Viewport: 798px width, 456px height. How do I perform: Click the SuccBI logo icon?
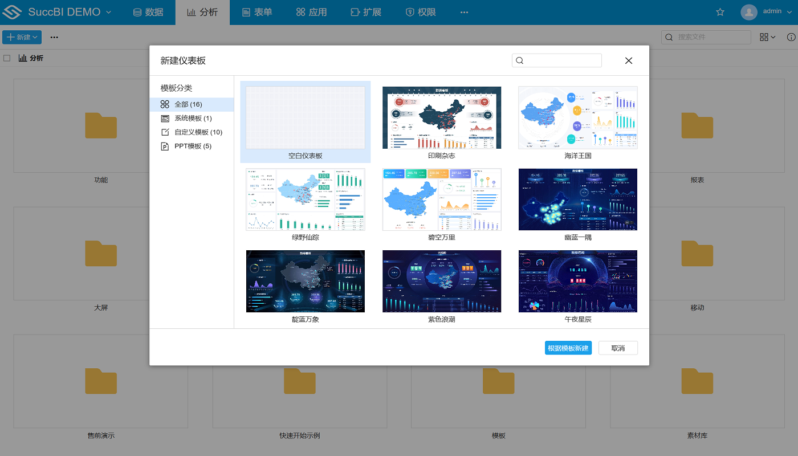click(13, 12)
